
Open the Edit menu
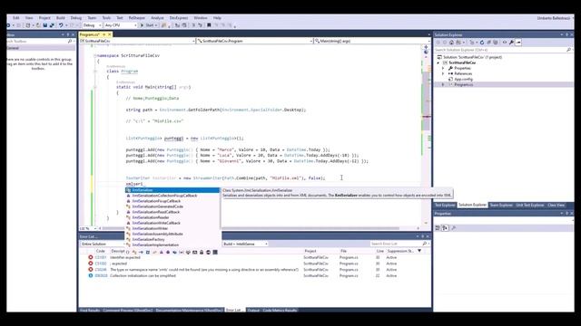(16, 18)
